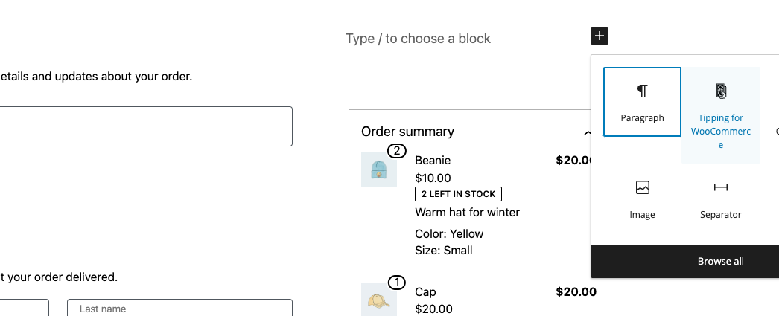Screen dimensions: 779x316
Task: Click the 'Color: Yellow' variation text
Action: pyautogui.click(x=449, y=233)
